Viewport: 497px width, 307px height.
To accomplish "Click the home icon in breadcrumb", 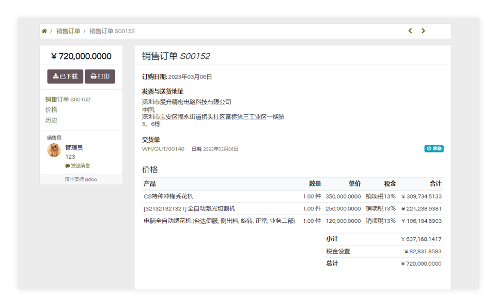I will 44,31.
